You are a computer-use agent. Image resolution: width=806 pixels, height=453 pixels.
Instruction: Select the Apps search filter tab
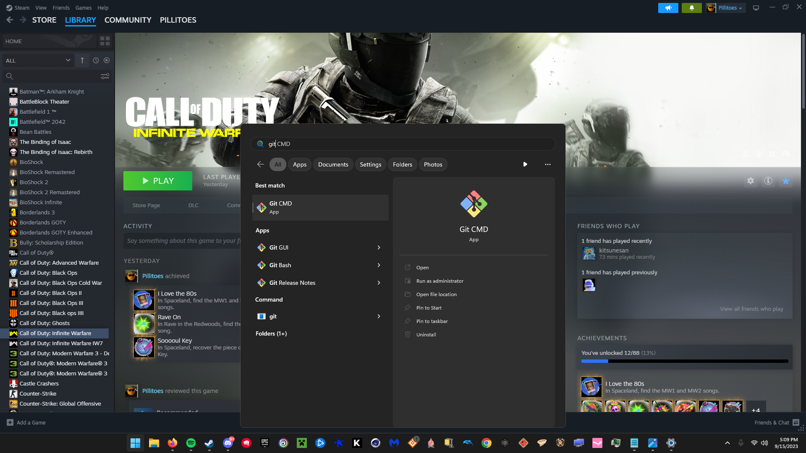click(299, 164)
